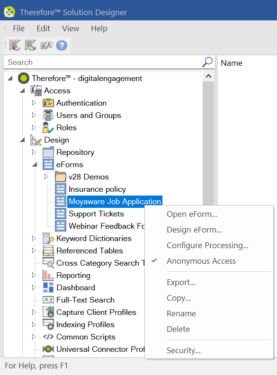277x375 pixels.
Task: Click the Dashboard tiles icon
Action: [48, 288]
